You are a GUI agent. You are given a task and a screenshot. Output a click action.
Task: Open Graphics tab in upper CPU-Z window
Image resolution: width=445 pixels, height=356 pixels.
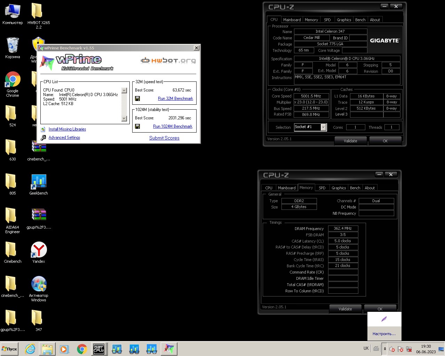point(344,20)
